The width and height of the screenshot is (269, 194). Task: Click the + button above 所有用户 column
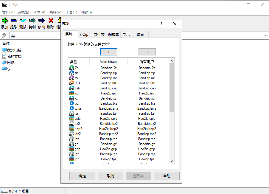pyautogui.click(x=147, y=52)
